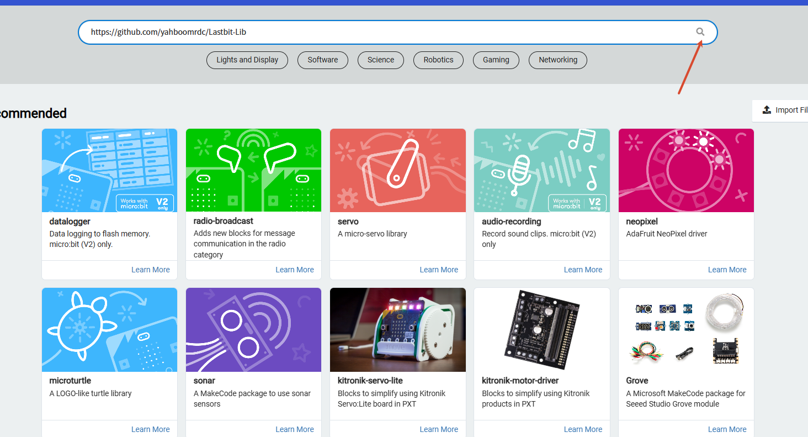
Task: Follow the audio-recording Learn More link
Action: point(583,270)
